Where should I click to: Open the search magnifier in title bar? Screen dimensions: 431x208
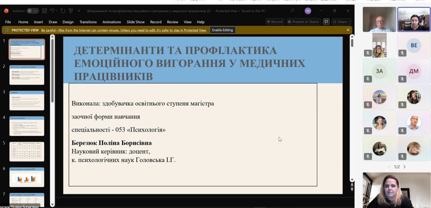click(292, 11)
